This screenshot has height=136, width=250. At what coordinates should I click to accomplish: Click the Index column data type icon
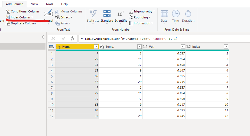click(x=189, y=47)
